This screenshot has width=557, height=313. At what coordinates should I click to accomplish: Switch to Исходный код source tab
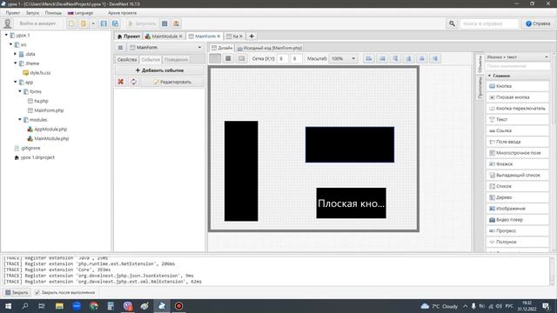click(270, 48)
